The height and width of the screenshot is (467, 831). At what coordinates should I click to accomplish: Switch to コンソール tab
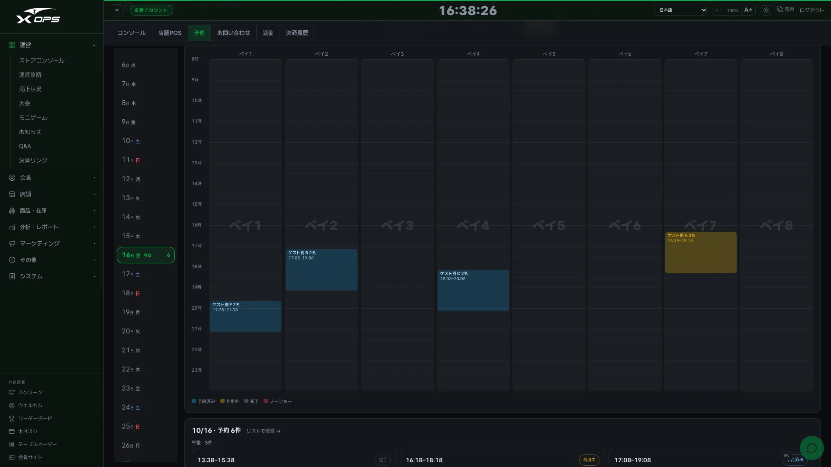(132, 33)
